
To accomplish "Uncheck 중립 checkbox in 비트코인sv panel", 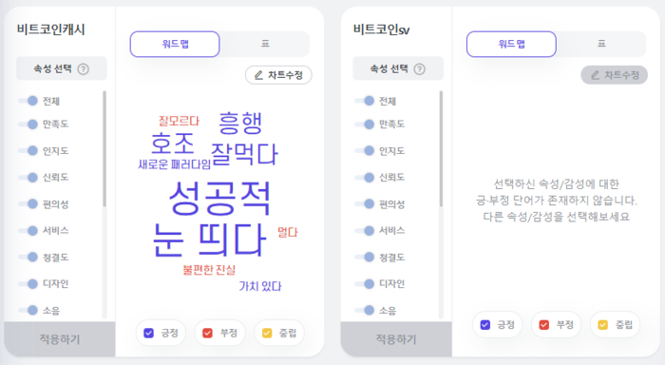I will (602, 325).
